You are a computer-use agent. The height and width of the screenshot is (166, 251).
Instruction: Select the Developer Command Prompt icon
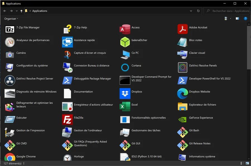click(x=125, y=80)
